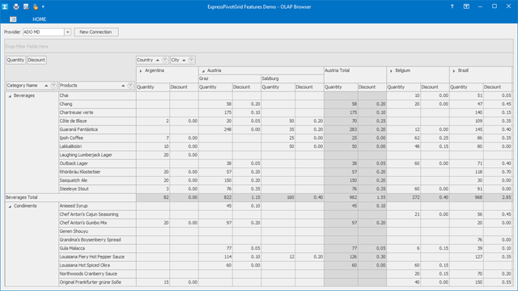
Task: Expand the Argentina column
Action: pos(141,71)
